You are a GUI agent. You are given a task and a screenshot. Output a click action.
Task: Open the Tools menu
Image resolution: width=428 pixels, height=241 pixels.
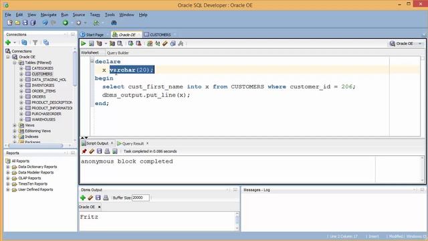coord(110,15)
